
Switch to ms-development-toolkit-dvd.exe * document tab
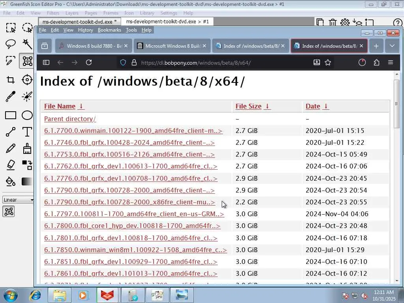(x=79, y=22)
